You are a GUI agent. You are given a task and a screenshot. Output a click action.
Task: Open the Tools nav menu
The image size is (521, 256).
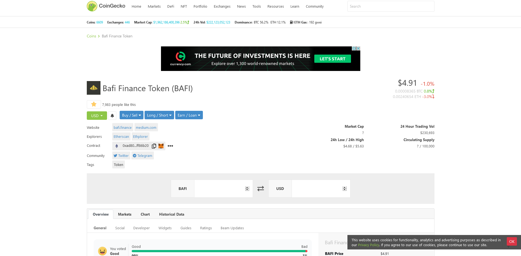click(257, 6)
